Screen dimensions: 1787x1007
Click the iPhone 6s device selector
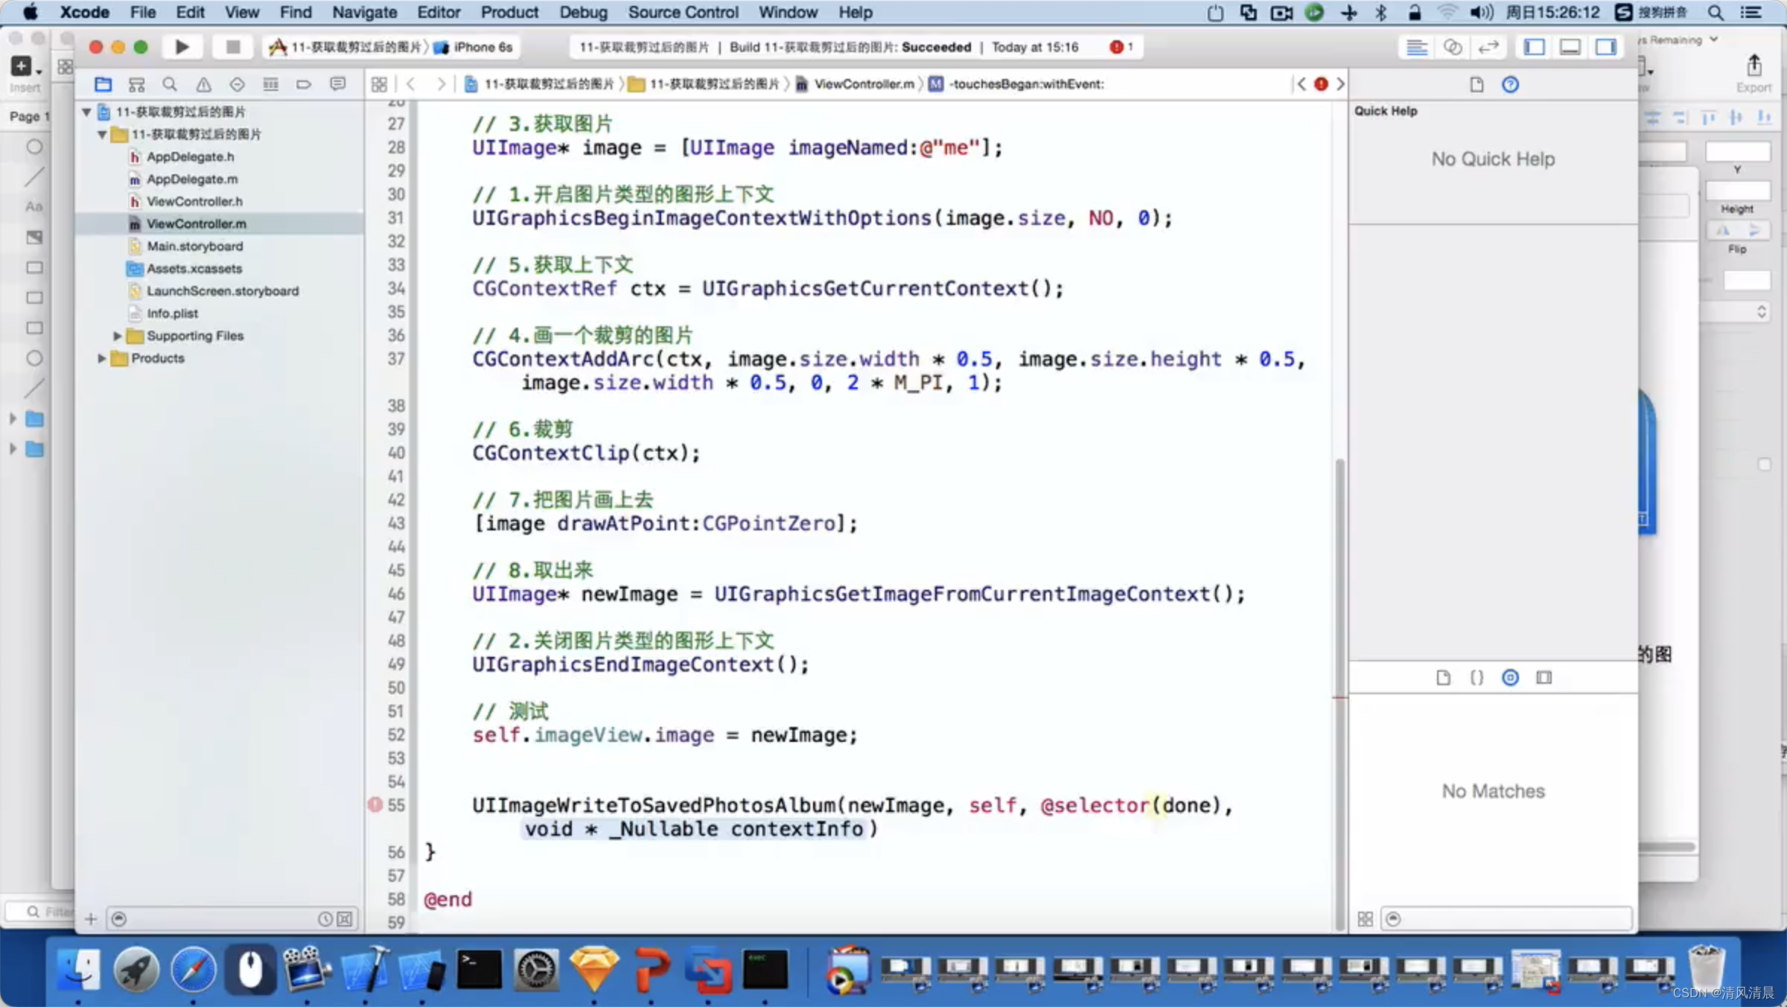pyautogui.click(x=482, y=47)
